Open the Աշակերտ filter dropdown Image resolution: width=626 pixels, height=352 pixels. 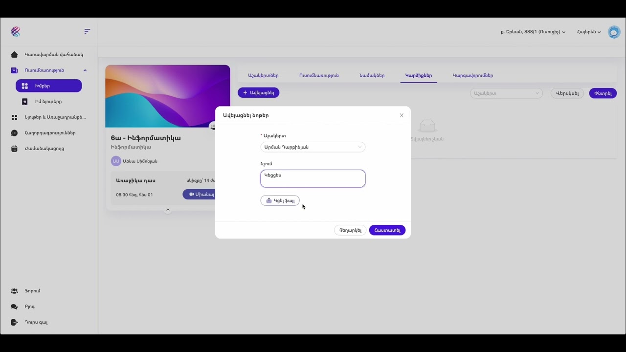pyautogui.click(x=506, y=93)
